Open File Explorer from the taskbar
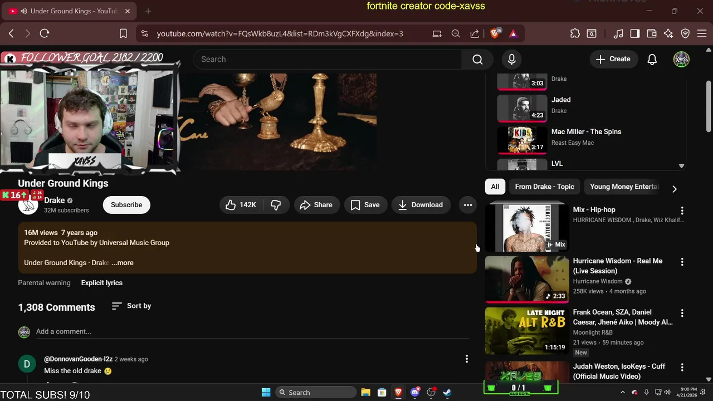Viewport: 713px width, 401px height. click(365, 392)
